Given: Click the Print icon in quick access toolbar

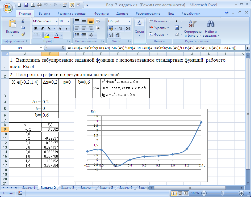Looking at the screenshot, I should [39, 5].
